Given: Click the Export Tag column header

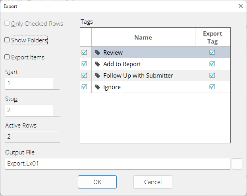Looking at the screenshot, I should [x=213, y=37].
